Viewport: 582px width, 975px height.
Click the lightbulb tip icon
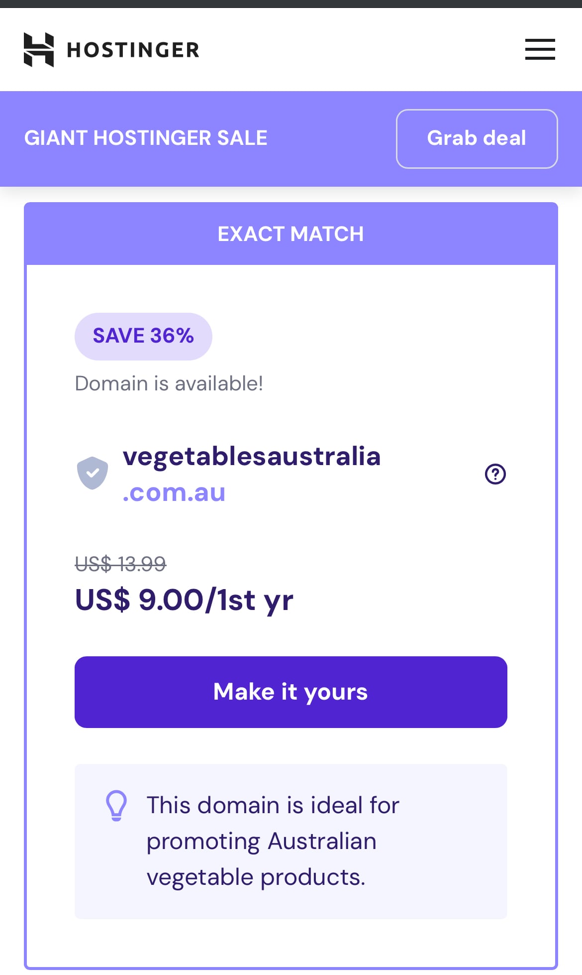coord(116,805)
